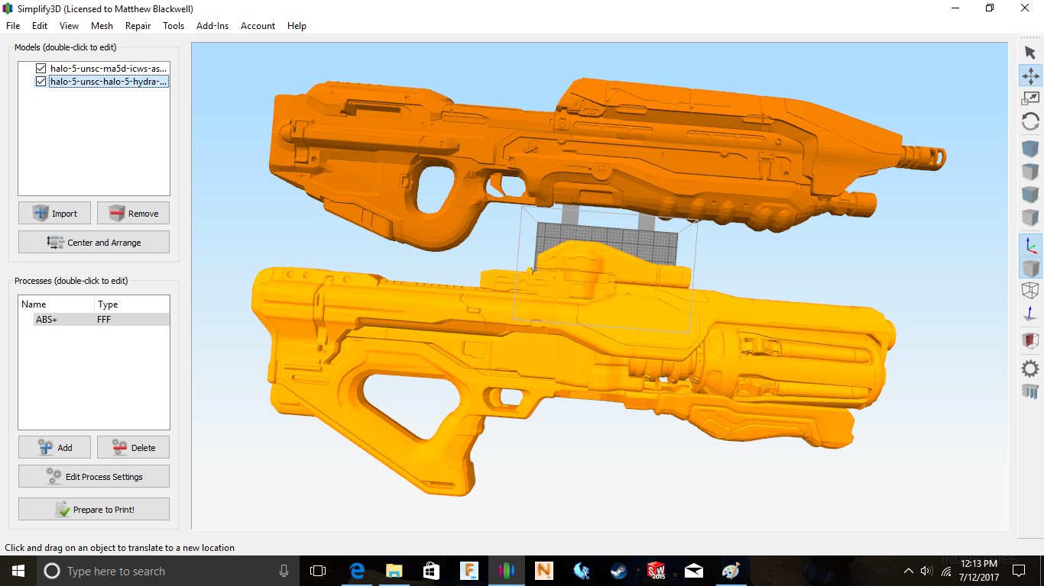Open the cross section view tool

(1030, 340)
